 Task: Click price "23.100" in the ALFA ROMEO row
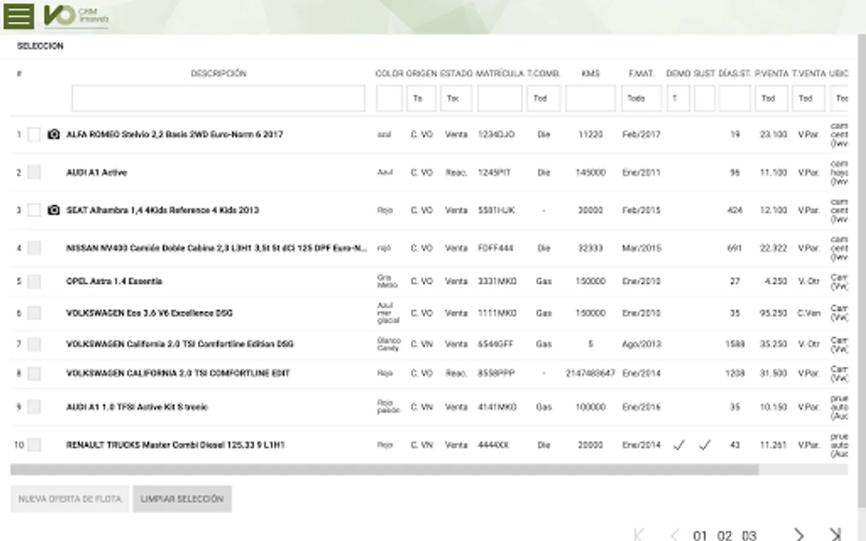pyautogui.click(x=773, y=134)
